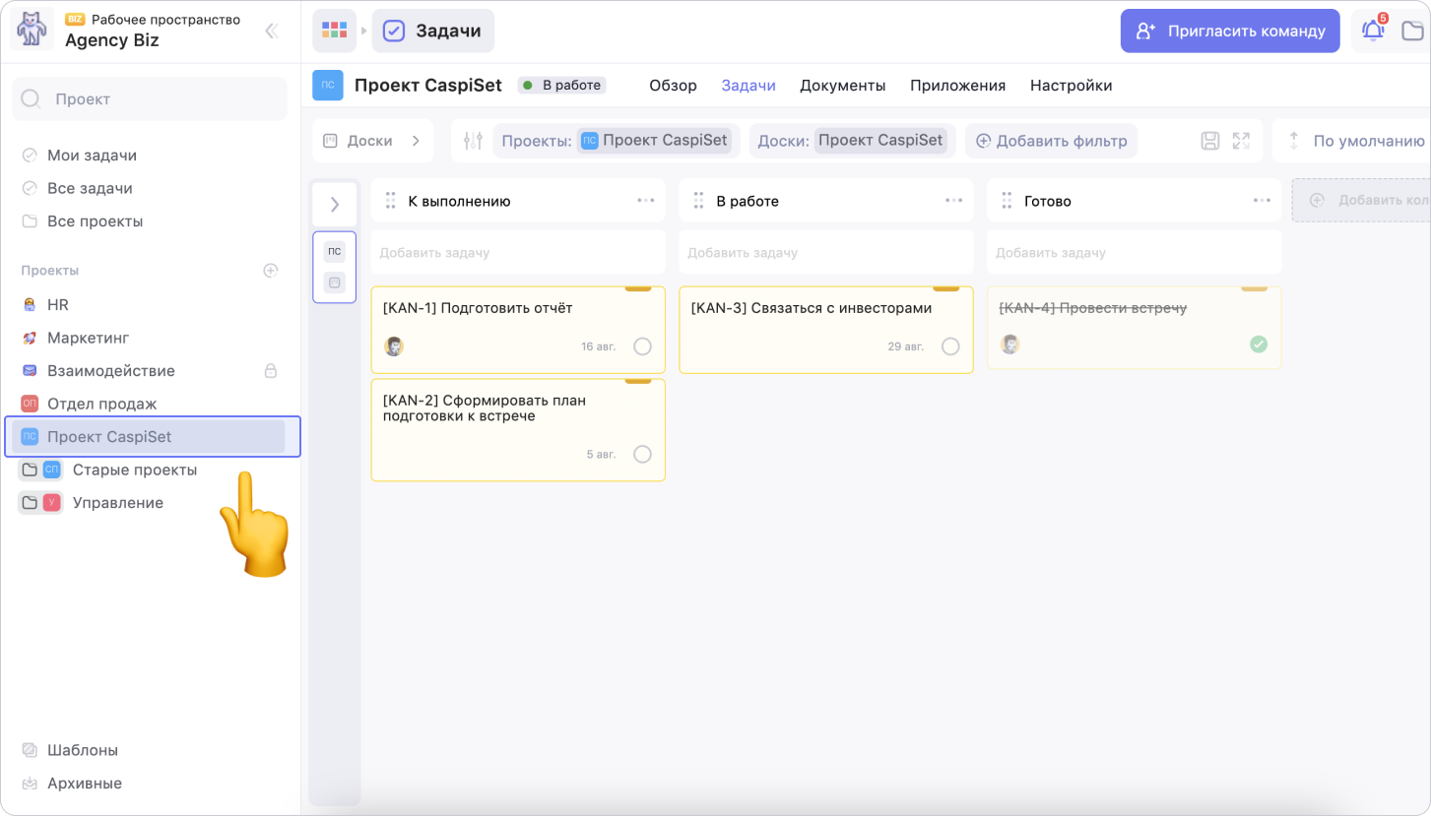
Task: Toggle fullscreen expand icon
Action: (x=1241, y=141)
